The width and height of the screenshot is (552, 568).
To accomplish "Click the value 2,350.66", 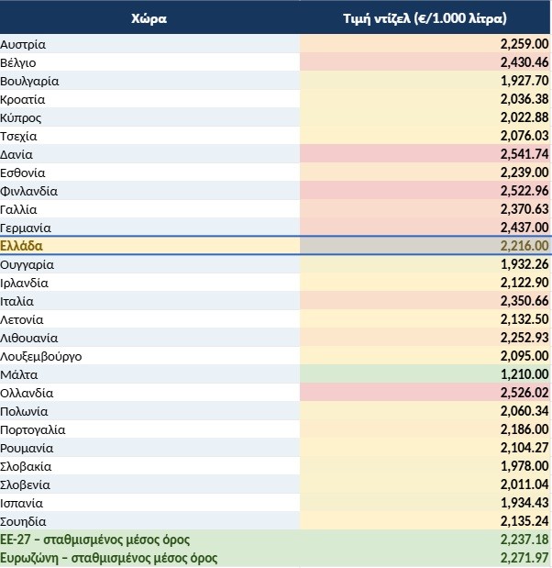I will [524, 301].
